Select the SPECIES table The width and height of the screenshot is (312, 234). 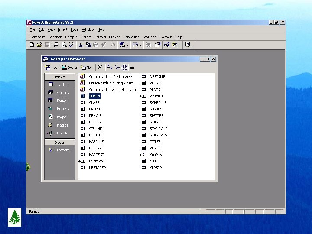(x=156, y=116)
